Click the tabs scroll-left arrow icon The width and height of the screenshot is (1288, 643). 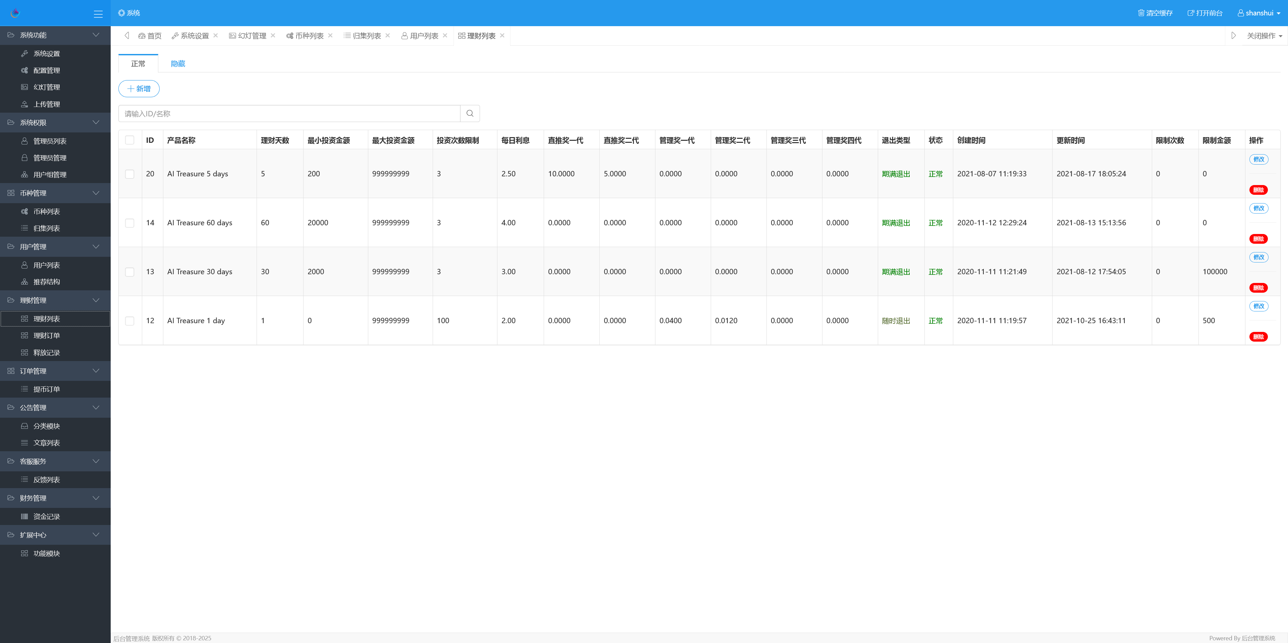click(126, 36)
